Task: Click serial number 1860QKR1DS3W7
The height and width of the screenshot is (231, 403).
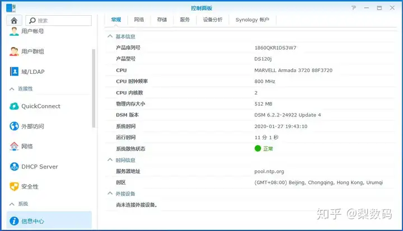Action: point(275,48)
